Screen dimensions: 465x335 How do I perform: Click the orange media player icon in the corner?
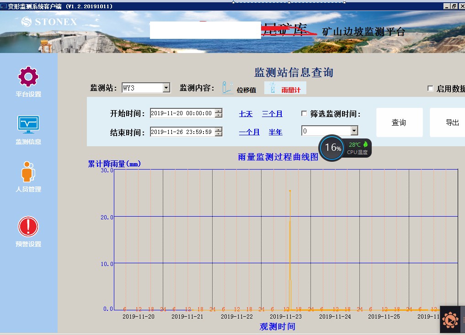(450, 319)
